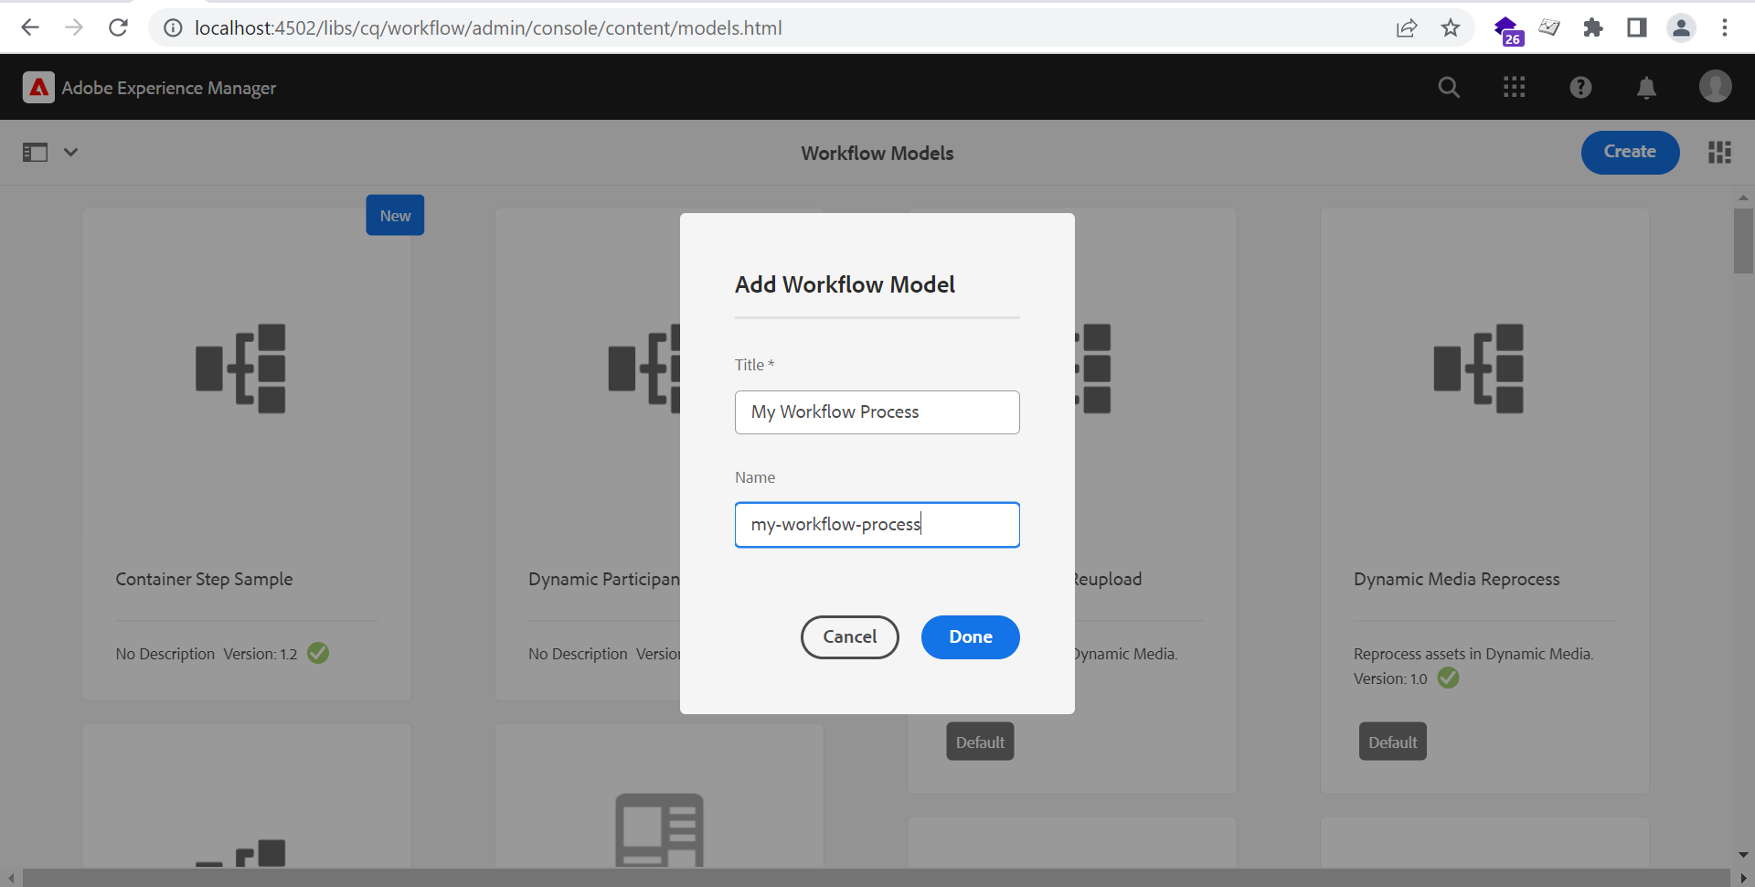
Task: Click the browser share icon
Action: click(x=1407, y=28)
